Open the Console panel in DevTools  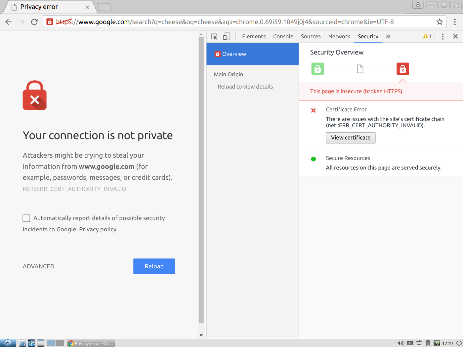[283, 36]
